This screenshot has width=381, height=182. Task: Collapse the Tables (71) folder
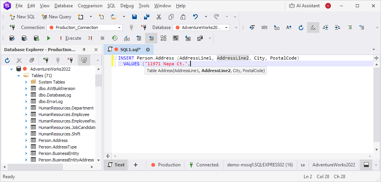click(19, 76)
